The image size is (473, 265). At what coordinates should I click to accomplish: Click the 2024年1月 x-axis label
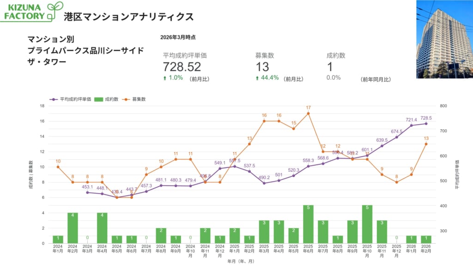pos(58,250)
